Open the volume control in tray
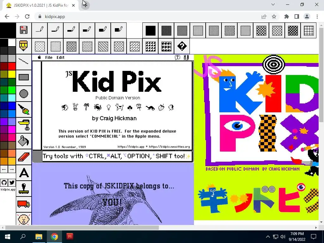324x243 pixels. [x=283, y=237]
